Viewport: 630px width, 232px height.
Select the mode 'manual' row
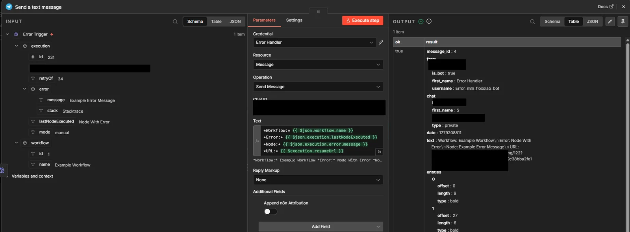[x=50, y=132]
